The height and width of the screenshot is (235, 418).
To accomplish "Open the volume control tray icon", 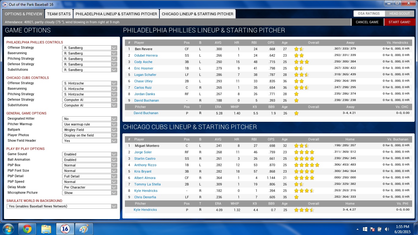I will 387,229.
